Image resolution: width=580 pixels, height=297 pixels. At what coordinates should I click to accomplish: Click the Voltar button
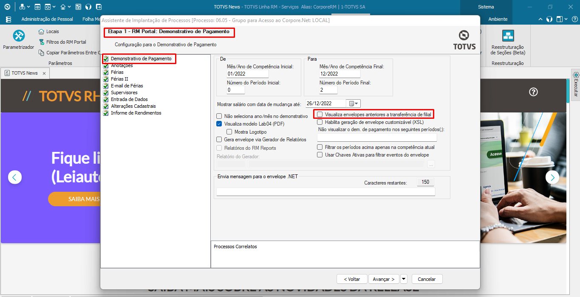click(351, 279)
